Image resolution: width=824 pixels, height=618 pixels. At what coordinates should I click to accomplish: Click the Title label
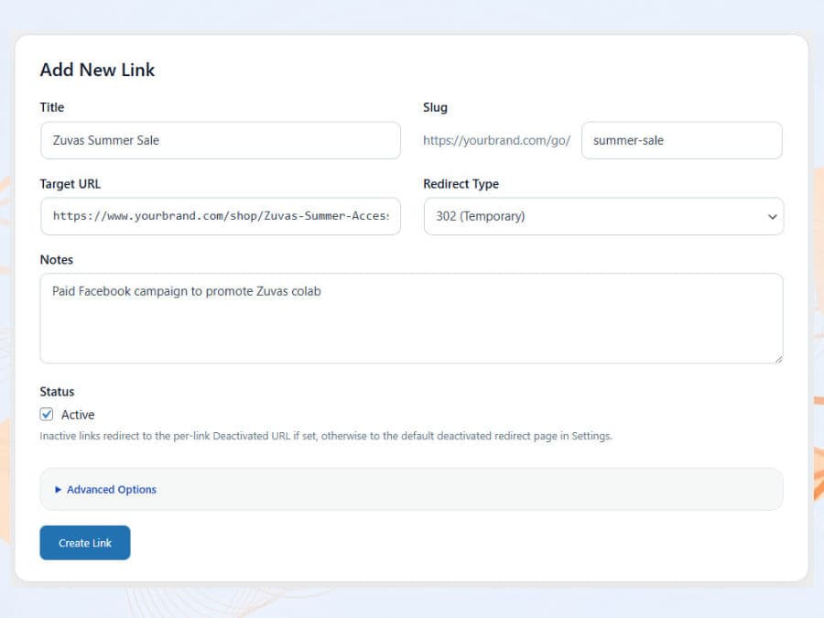(52, 107)
